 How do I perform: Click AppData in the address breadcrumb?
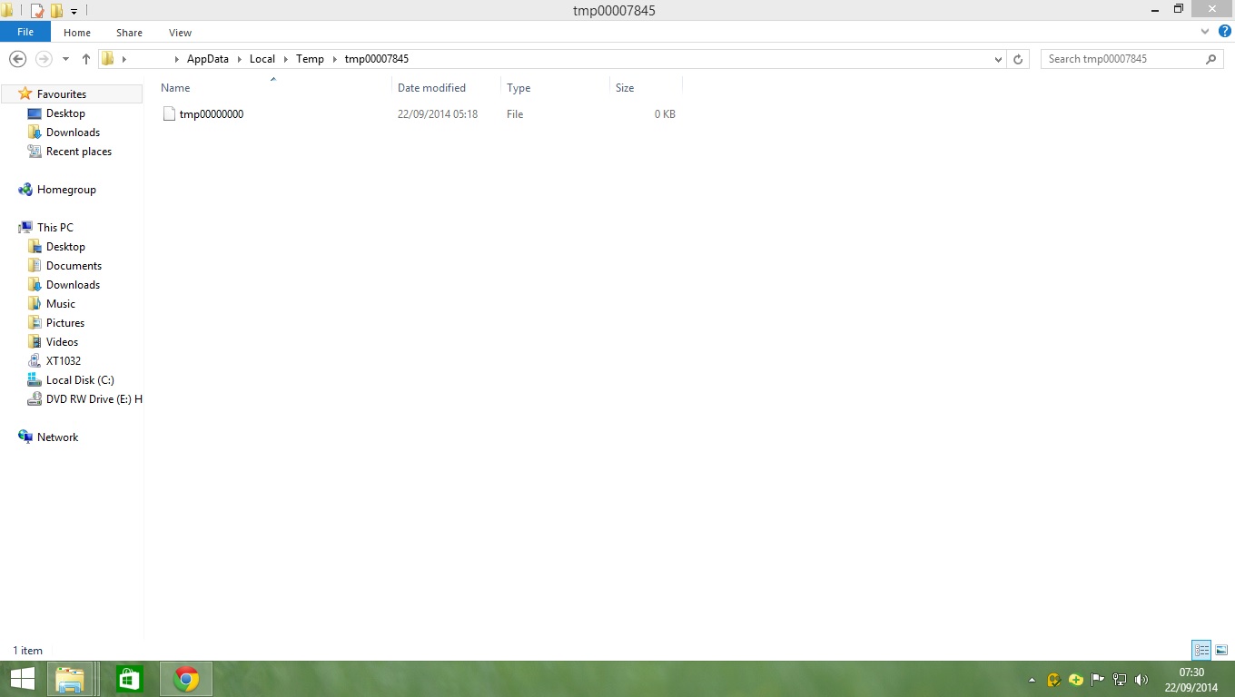click(x=208, y=59)
